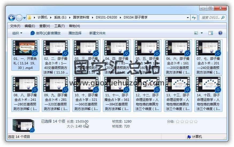Click the folder icon in address bar

coord(29,18)
